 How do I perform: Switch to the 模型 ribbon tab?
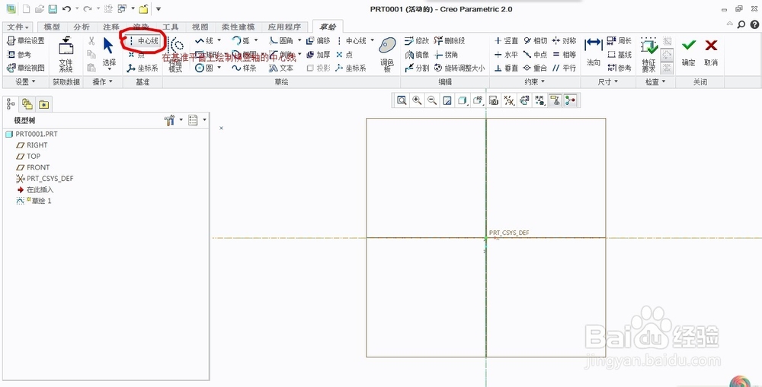tap(52, 27)
